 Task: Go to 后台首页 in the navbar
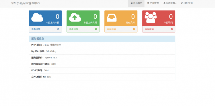136,3
